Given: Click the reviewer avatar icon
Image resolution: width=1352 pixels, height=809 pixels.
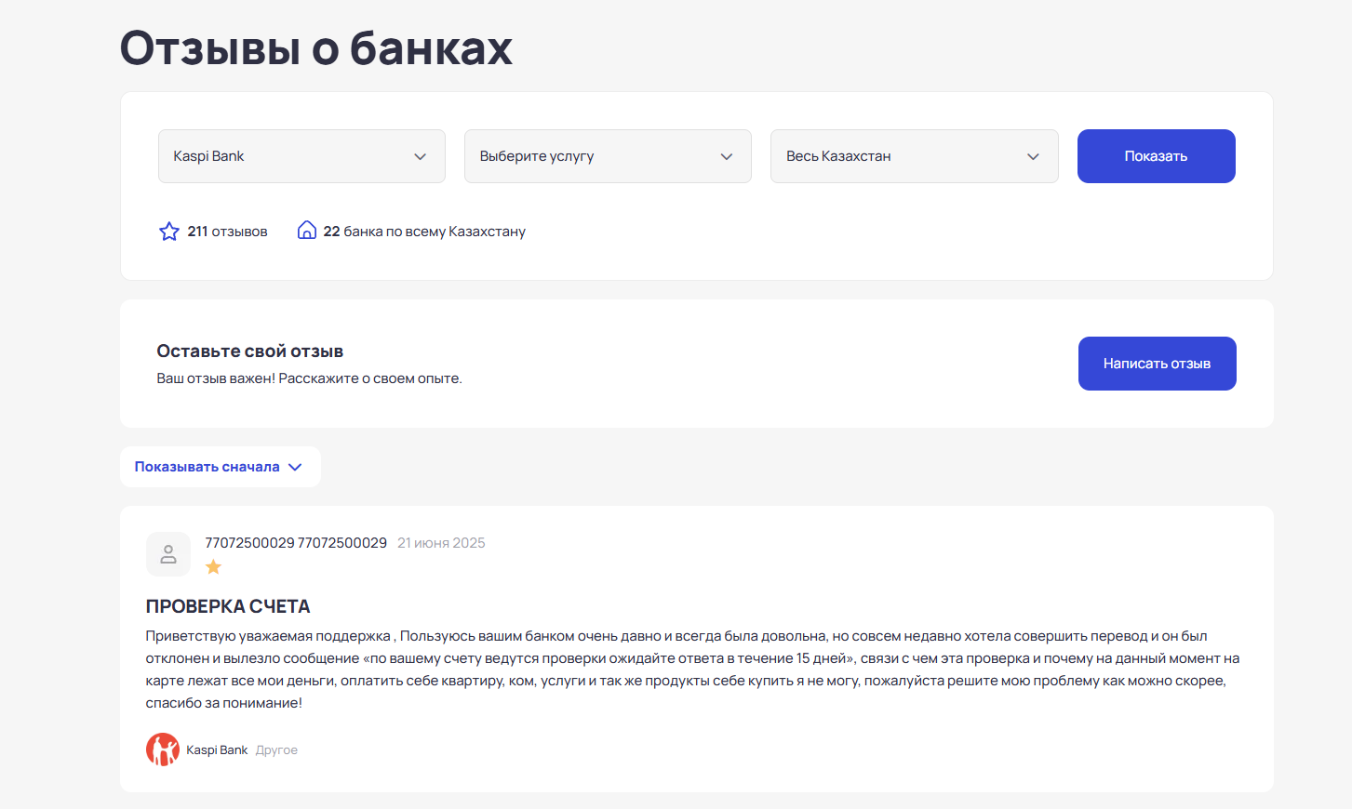Looking at the screenshot, I should [x=168, y=554].
